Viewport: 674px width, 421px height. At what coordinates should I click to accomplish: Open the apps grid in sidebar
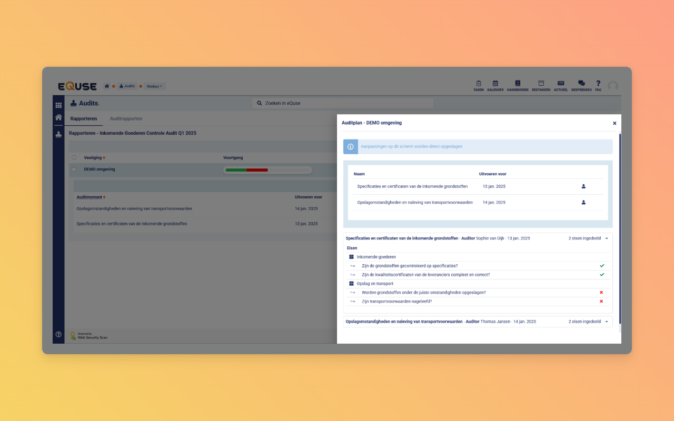58,105
